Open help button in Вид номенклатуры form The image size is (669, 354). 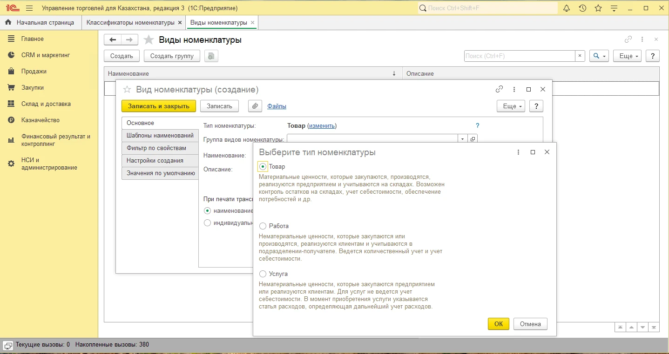pyautogui.click(x=536, y=106)
